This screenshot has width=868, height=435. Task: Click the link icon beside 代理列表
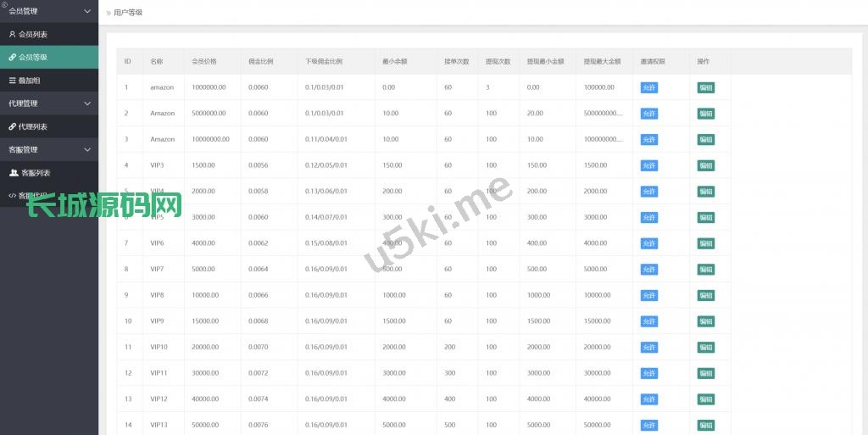click(x=12, y=126)
